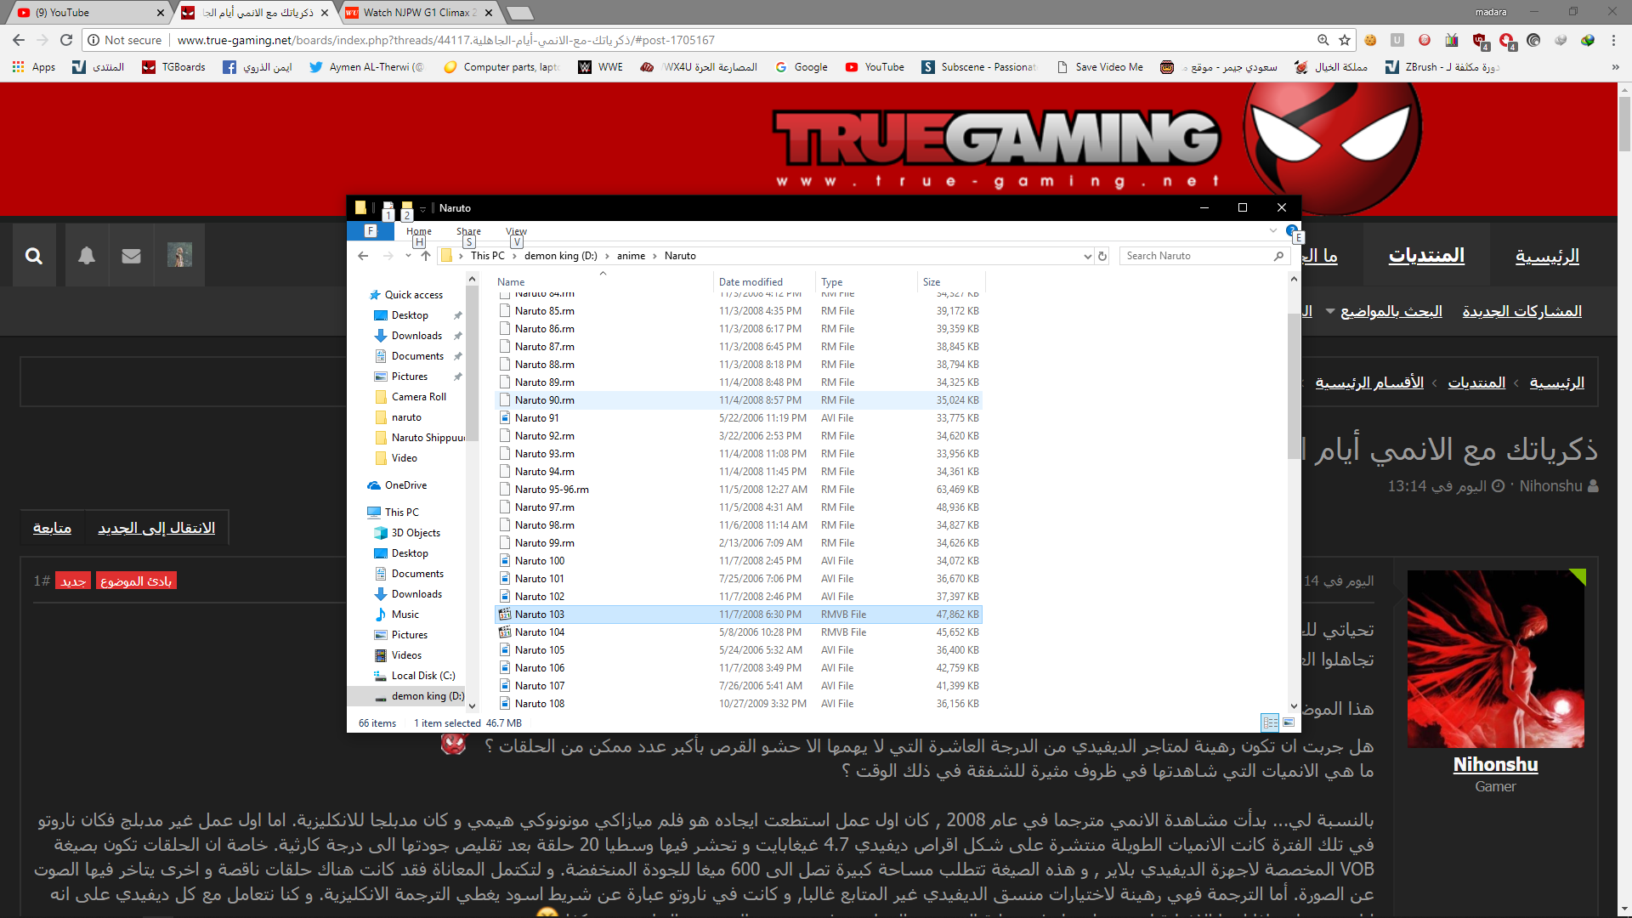The width and height of the screenshot is (1632, 918).
Task: Open Chrome's three-dot menu
Action: [x=1615, y=40]
